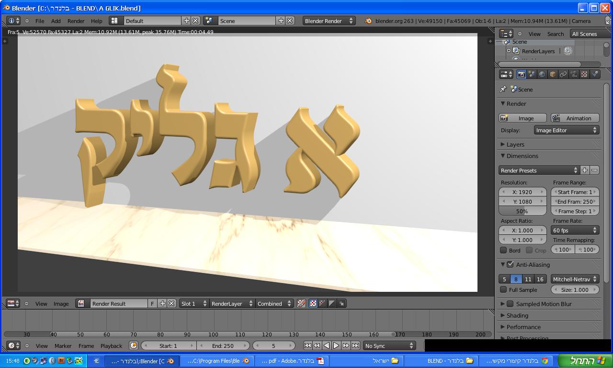
Task: Open the Scene properties tab icon
Action: pyautogui.click(x=532, y=74)
